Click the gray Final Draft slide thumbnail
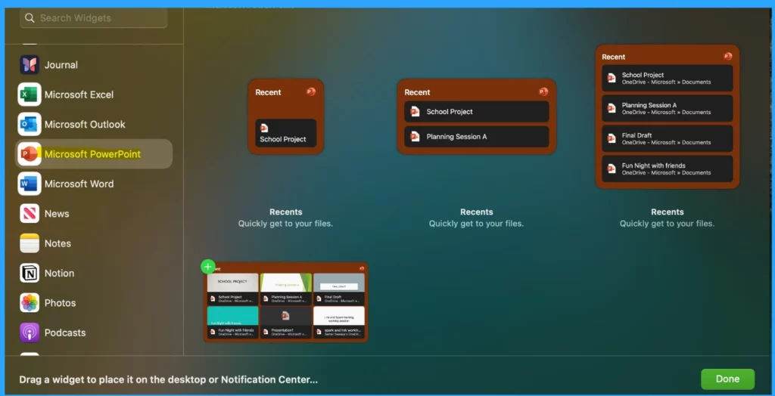Image resolution: width=775 pixels, height=396 pixels. 339,283
